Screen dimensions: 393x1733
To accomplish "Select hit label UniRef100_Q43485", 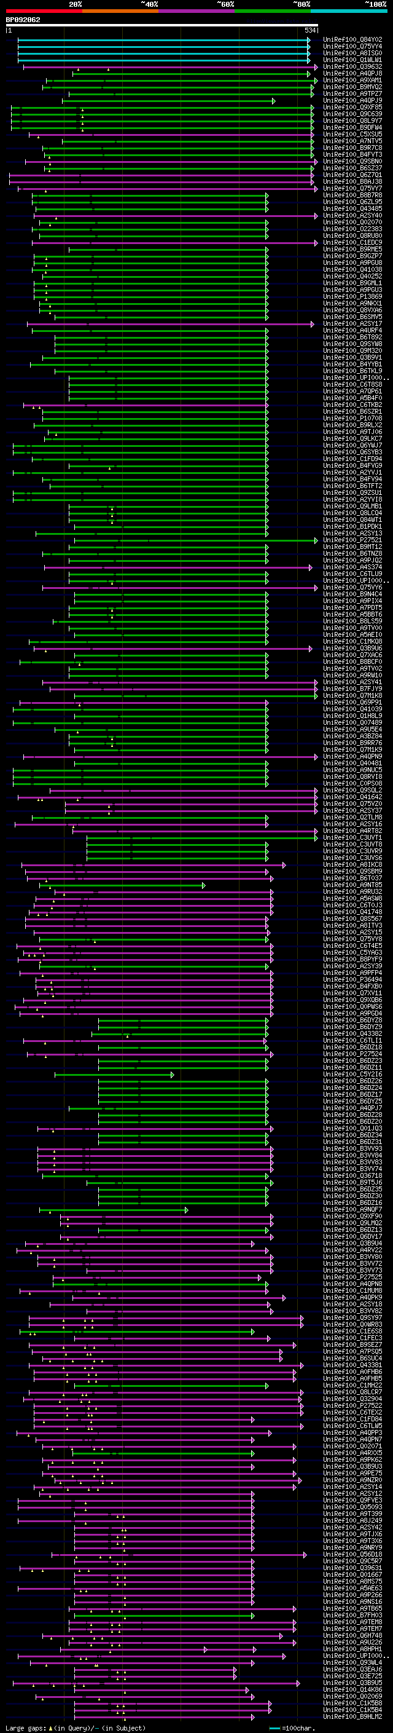I will (x=352, y=208).
